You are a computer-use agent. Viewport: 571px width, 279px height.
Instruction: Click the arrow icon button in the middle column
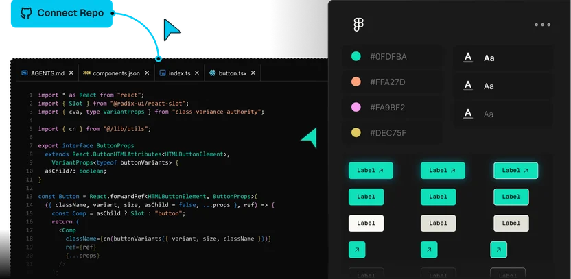(429, 250)
